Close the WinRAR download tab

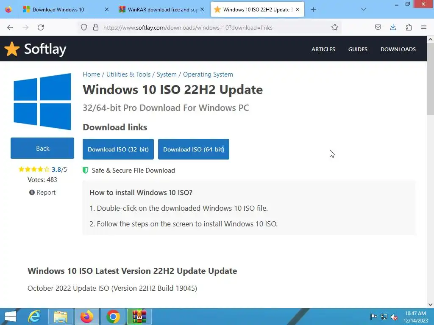pyautogui.click(x=202, y=9)
